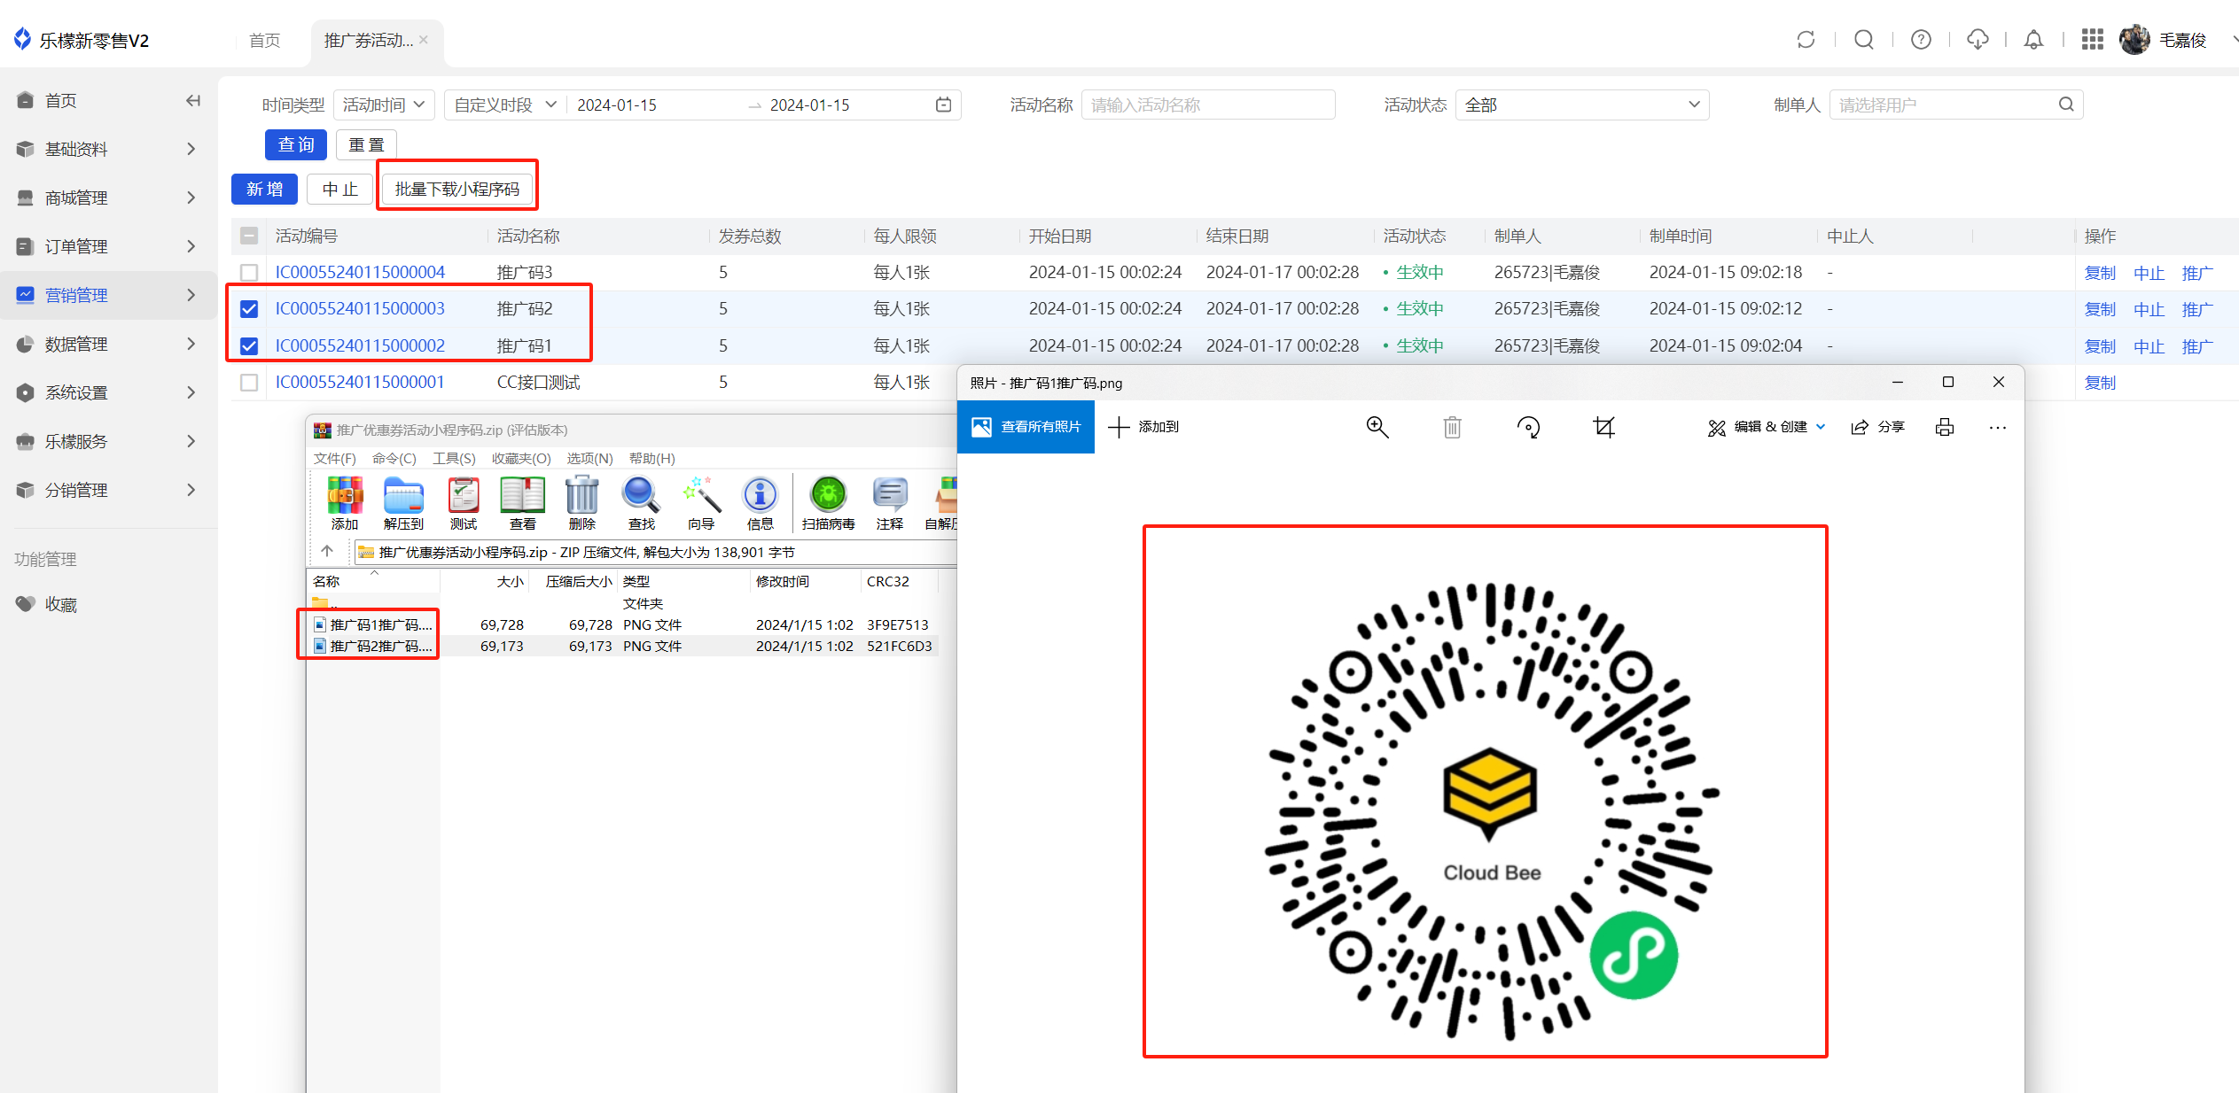Click the Photos rotate icon
This screenshot has height=1093, width=2239.
pos(1528,427)
